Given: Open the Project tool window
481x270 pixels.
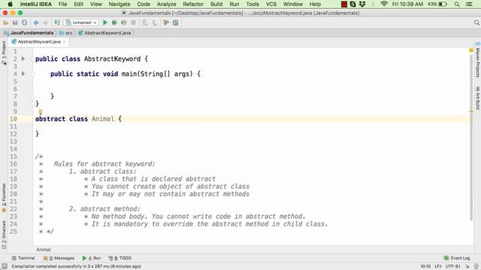Looking at the screenshot, I should pyautogui.click(x=4, y=52).
